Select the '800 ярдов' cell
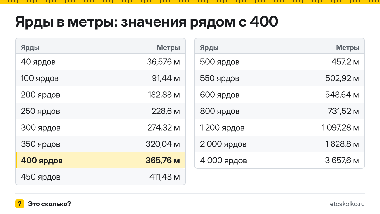Viewport: 380px width, 214px height. [220, 111]
